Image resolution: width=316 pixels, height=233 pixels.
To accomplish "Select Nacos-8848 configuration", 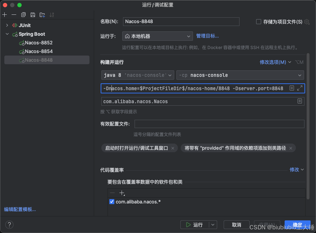I will (47, 60).
